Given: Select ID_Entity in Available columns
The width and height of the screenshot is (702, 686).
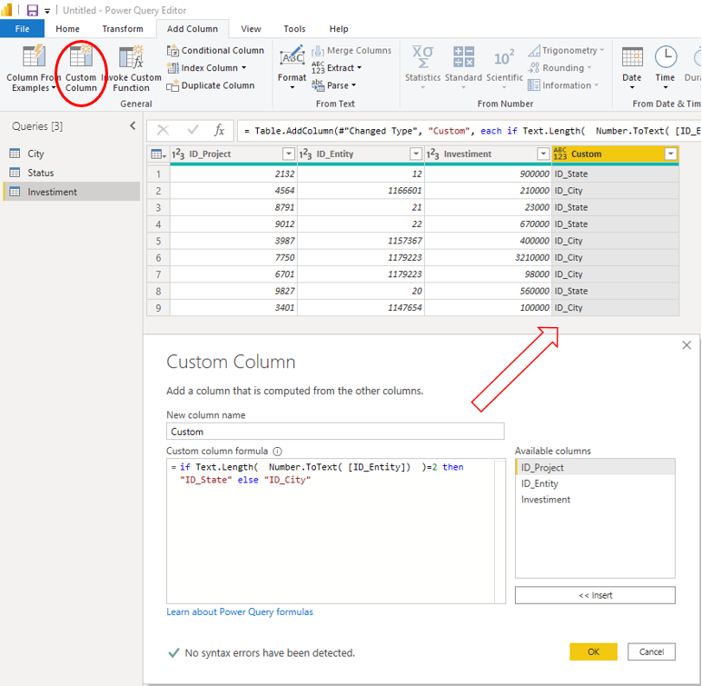Looking at the screenshot, I should click(595, 483).
